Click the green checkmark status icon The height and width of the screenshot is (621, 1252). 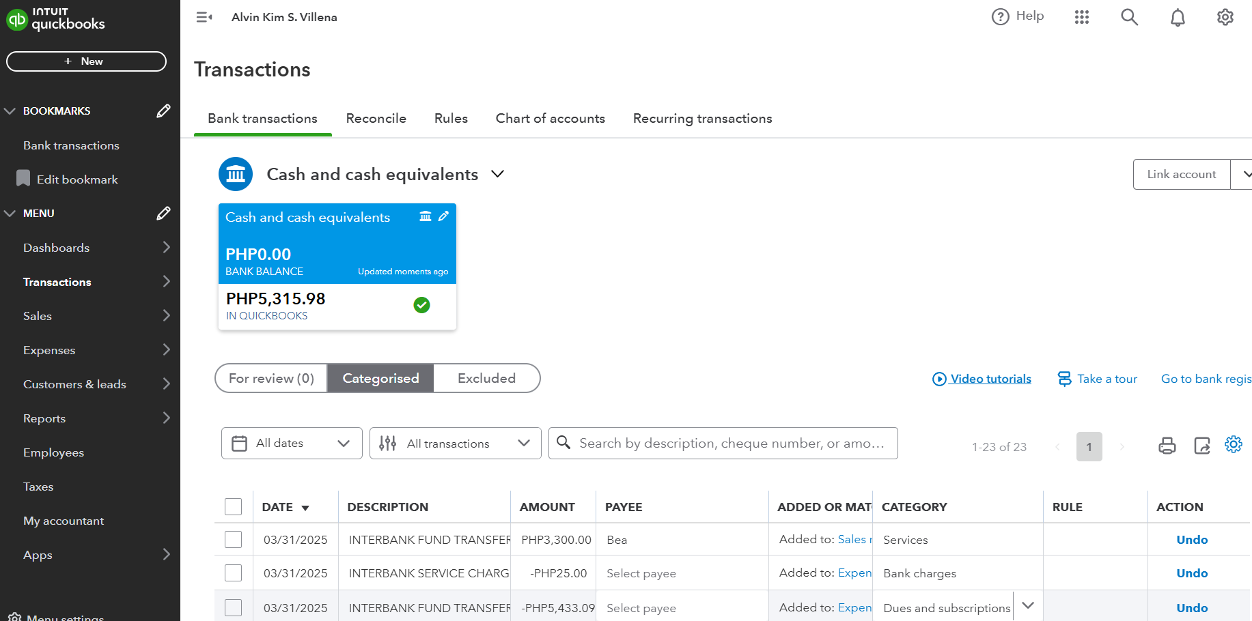click(422, 305)
